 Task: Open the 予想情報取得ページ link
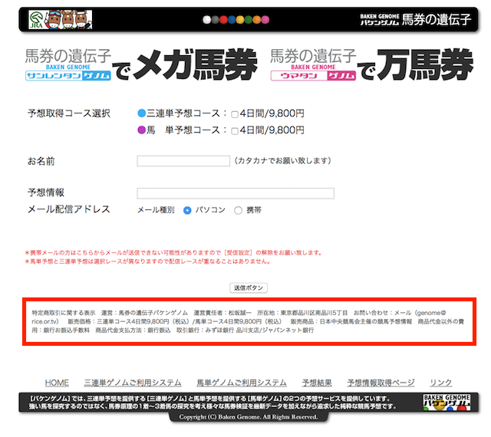click(x=381, y=383)
